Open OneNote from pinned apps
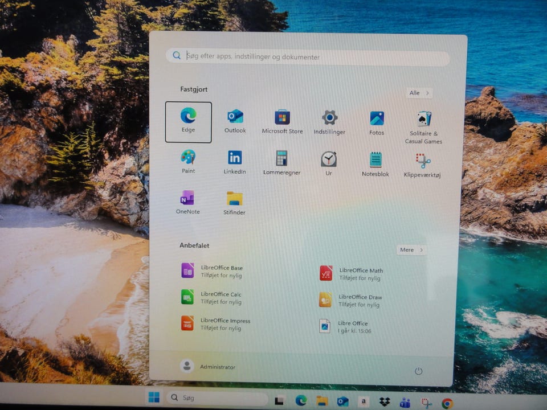Image resolution: width=547 pixels, height=410 pixels. 187,202
